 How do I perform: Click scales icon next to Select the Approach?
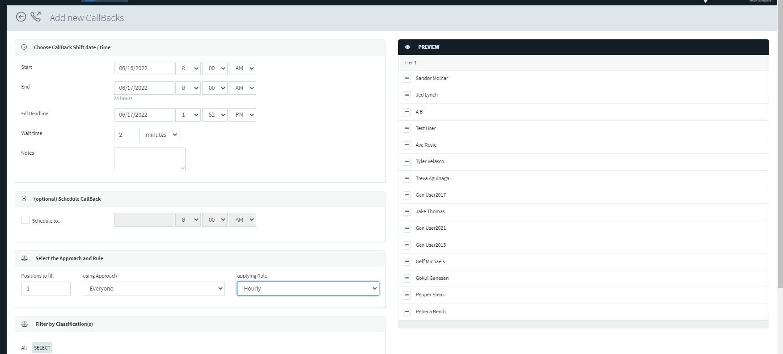[x=25, y=258]
